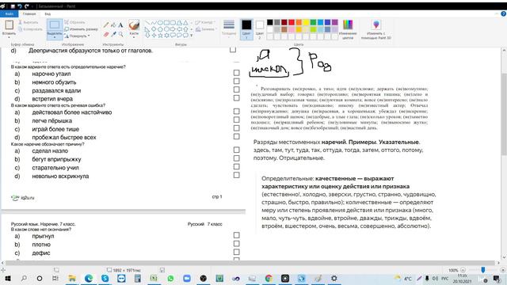Expand the Выделить selection options arrow

point(55,37)
